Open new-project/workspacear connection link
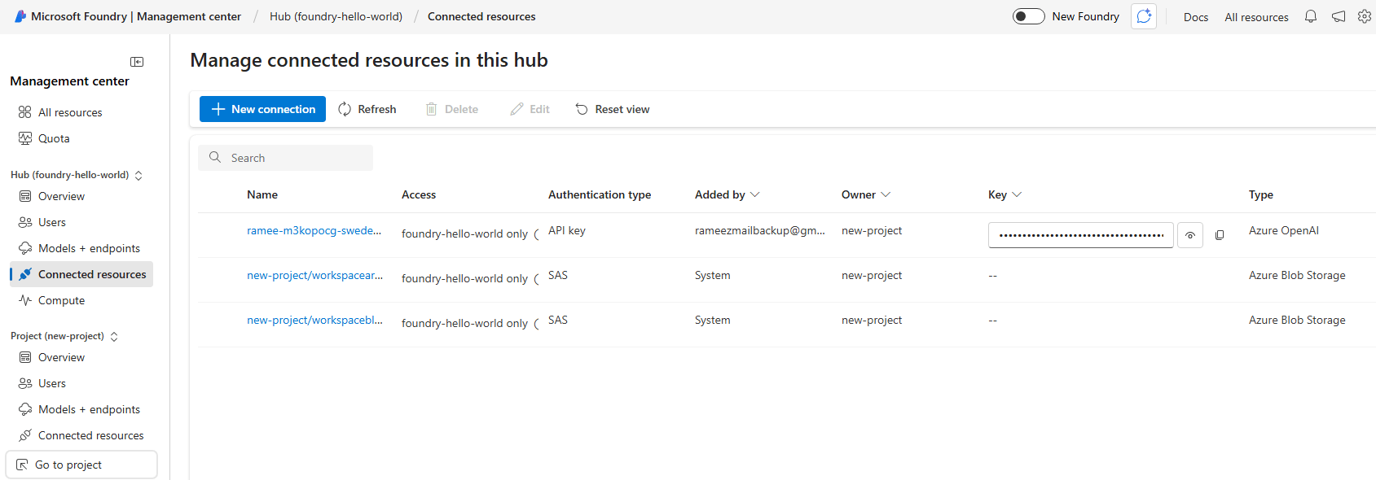 tap(314, 275)
